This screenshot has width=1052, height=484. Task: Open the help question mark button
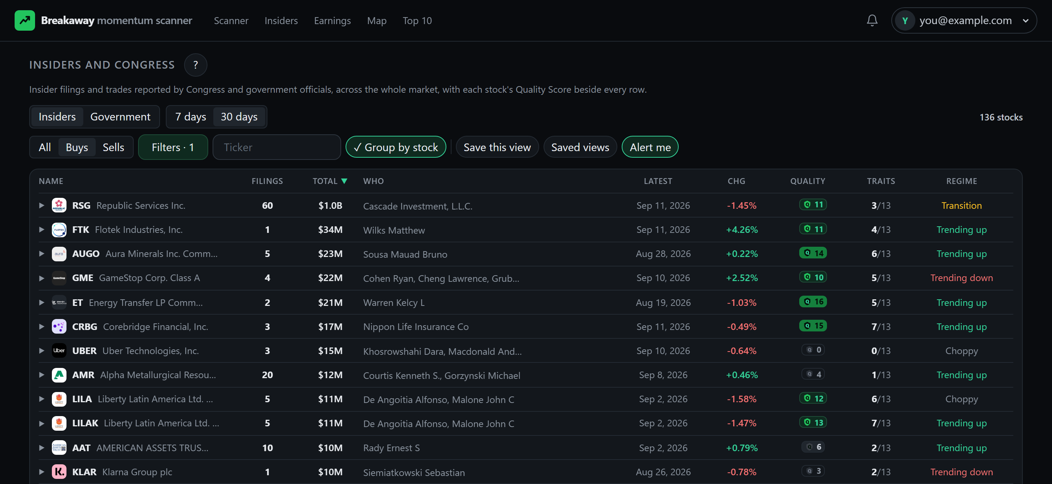tap(196, 65)
